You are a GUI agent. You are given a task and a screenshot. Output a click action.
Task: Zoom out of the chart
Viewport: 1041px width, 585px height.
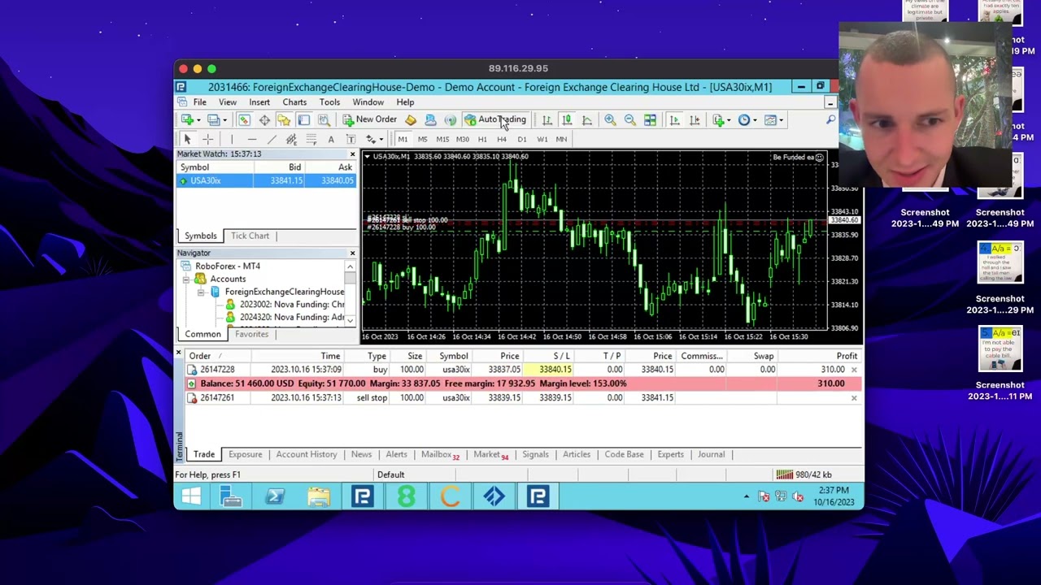(629, 120)
